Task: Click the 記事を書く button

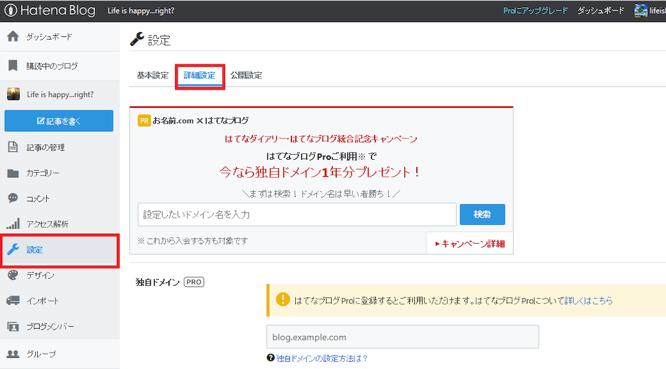Action: point(59,121)
